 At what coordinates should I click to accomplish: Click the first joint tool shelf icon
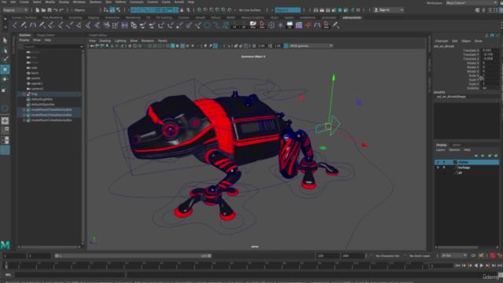point(15,25)
